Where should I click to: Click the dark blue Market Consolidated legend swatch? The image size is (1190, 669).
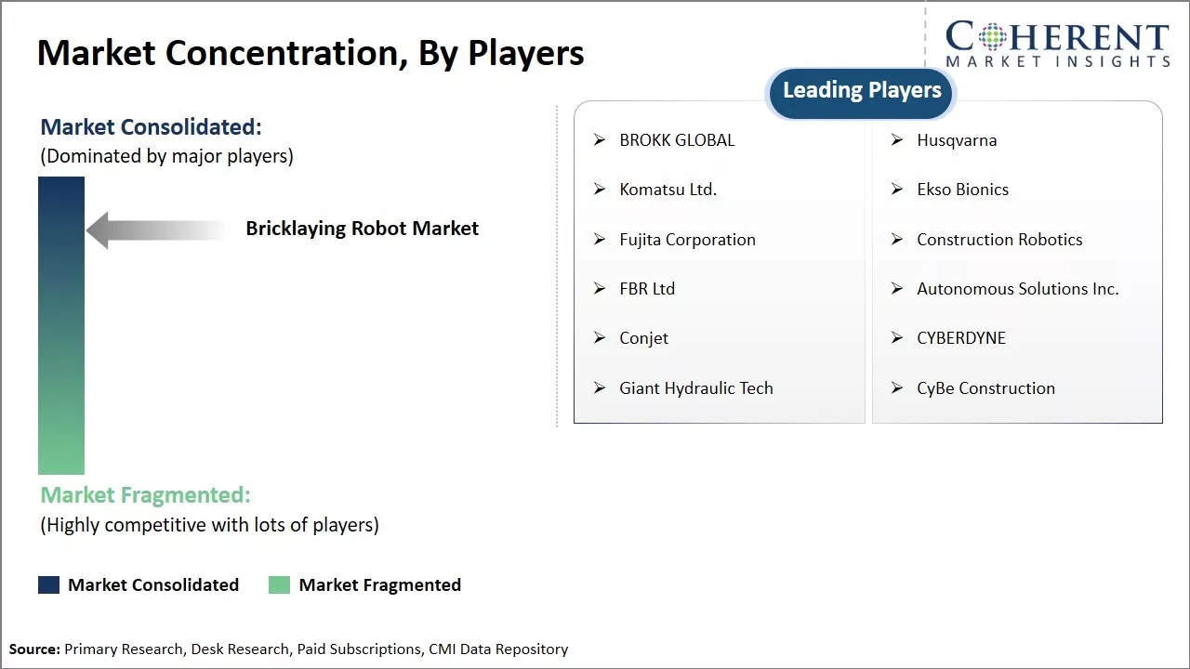click(x=48, y=584)
